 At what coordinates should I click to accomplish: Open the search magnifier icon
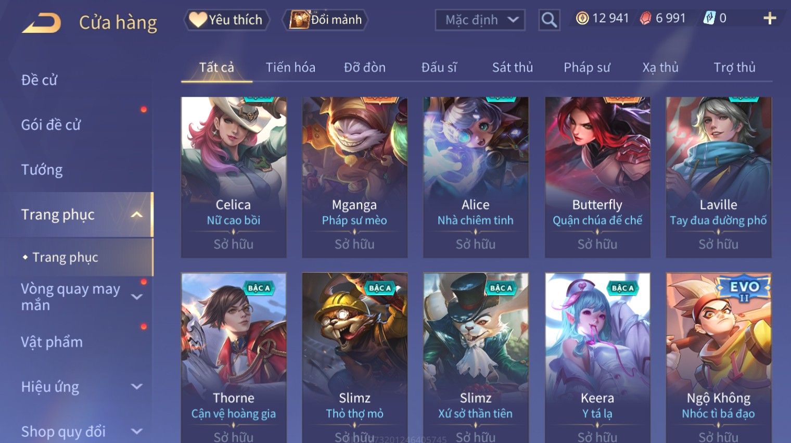(x=549, y=20)
